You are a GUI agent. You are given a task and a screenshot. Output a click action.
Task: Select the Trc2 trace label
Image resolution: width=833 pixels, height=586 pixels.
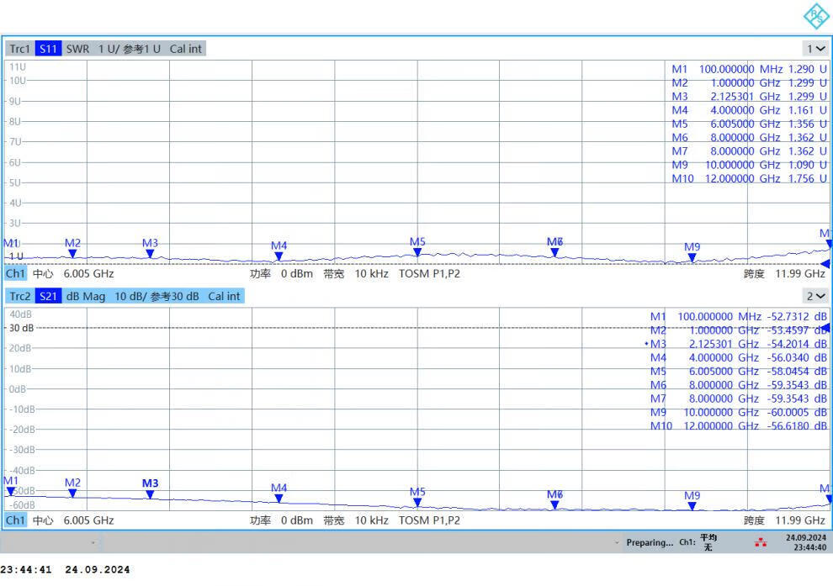coord(19,296)
